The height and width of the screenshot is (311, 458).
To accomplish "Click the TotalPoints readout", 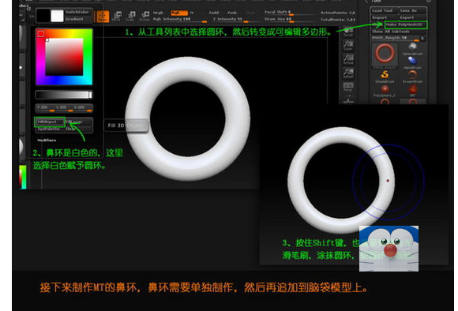I will click(338, 20).
